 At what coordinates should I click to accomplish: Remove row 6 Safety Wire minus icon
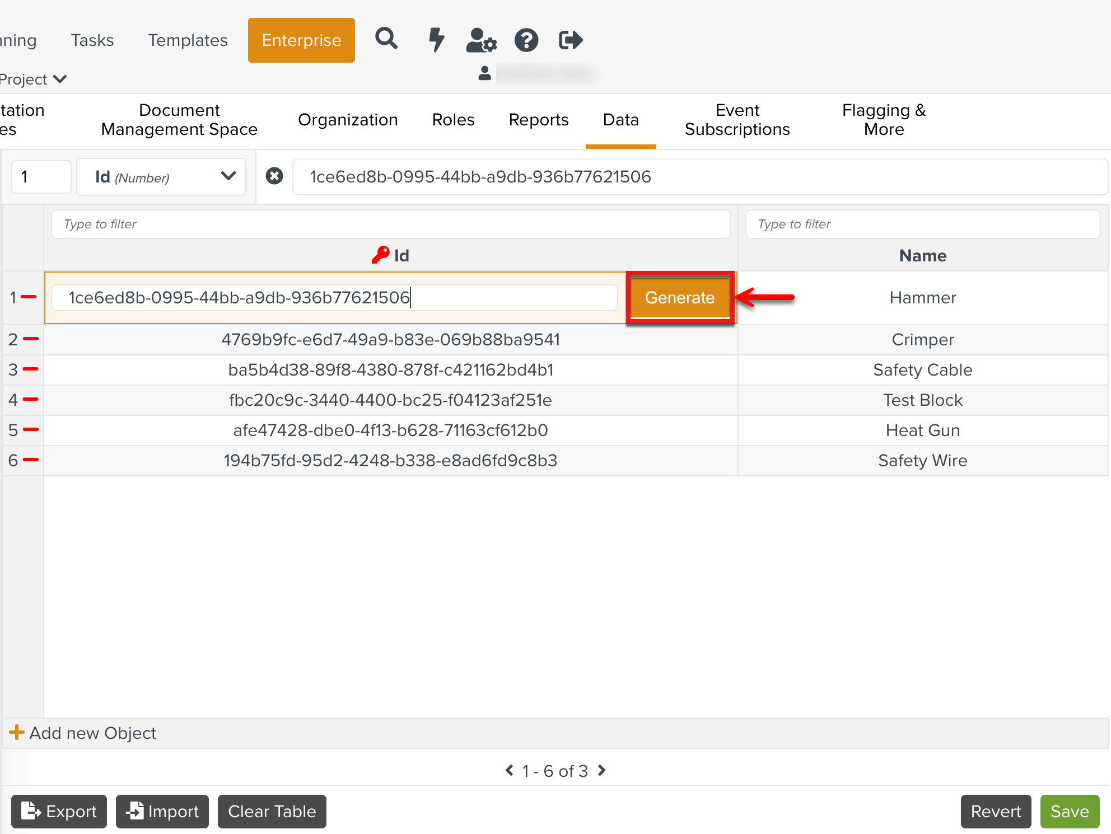pyautogui.click(x=31, y=460)
